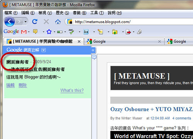Open the back/forward history dropdown
193x139 pixels.
pyautogui.click(x=25, y=22)
